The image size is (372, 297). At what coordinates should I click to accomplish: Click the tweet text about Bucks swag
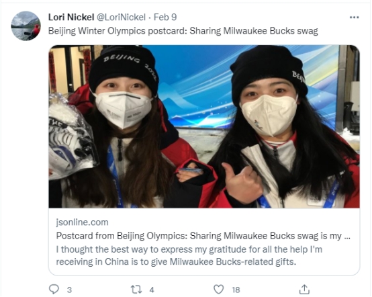pyautogui.click(x=183, y=31)
